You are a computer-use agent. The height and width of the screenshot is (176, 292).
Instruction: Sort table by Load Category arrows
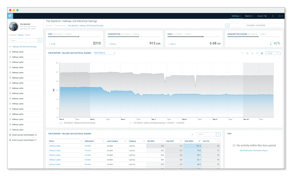coord(126,141)
